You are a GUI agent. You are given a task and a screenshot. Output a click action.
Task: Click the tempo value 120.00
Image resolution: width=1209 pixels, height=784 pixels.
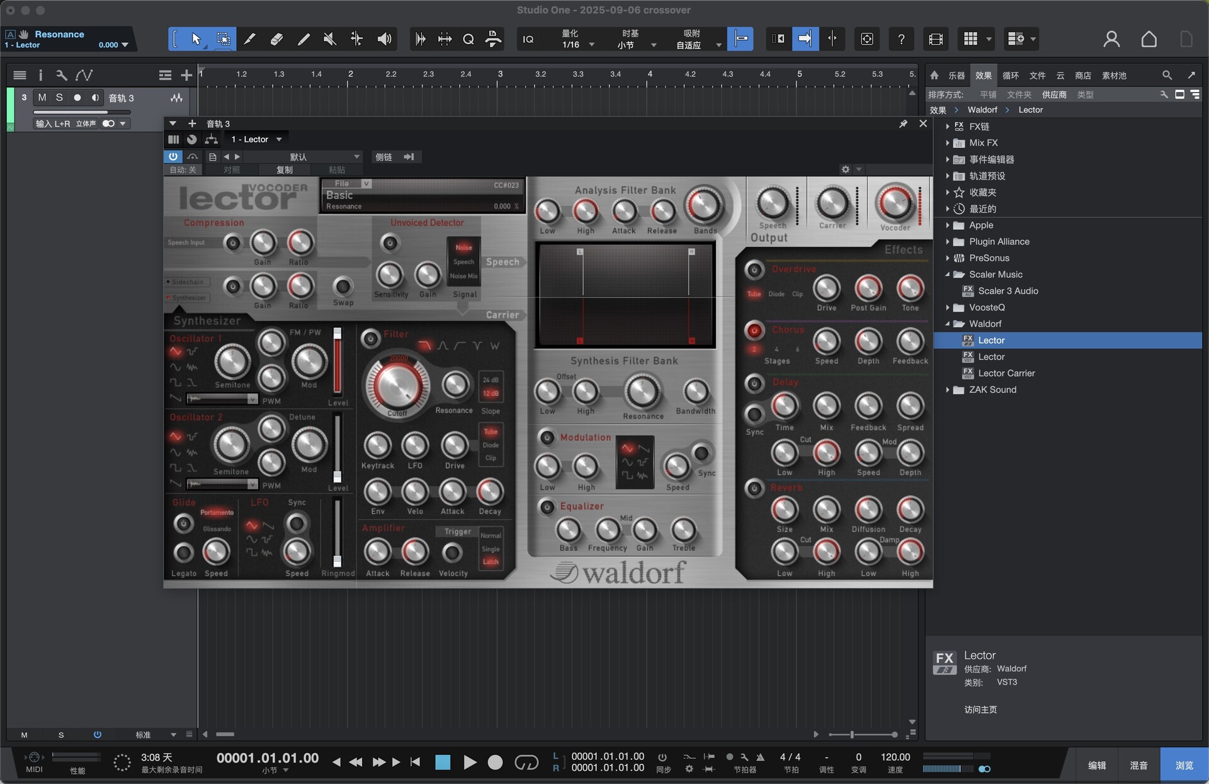(x=895, y=757)
